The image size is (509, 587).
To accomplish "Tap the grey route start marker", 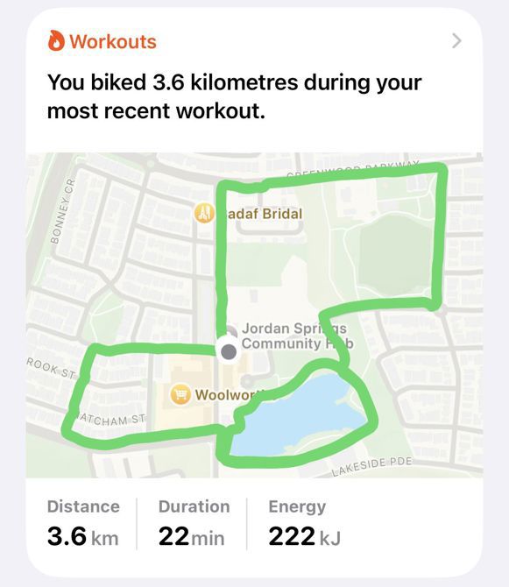I will coord(229,352).
